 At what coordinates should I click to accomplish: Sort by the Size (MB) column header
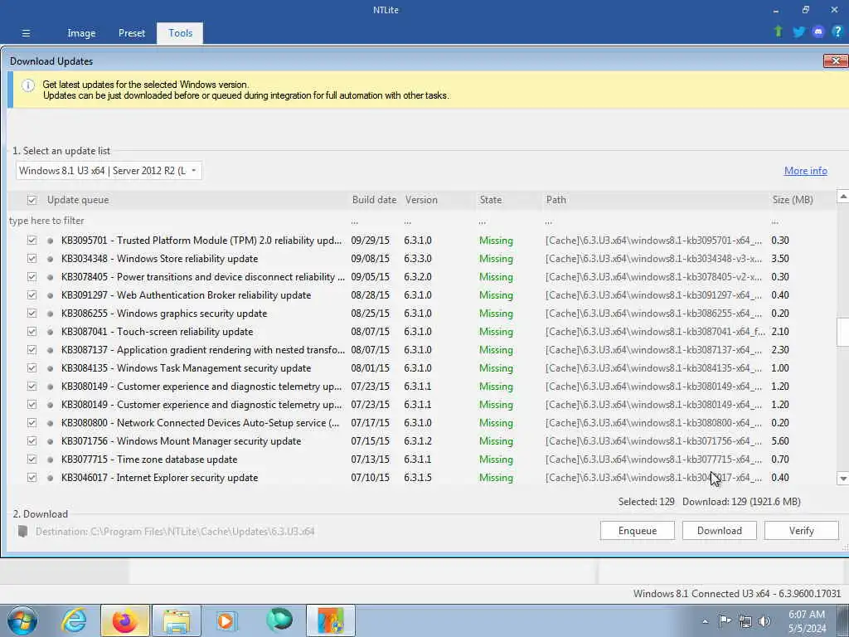[x=793, y=200]
